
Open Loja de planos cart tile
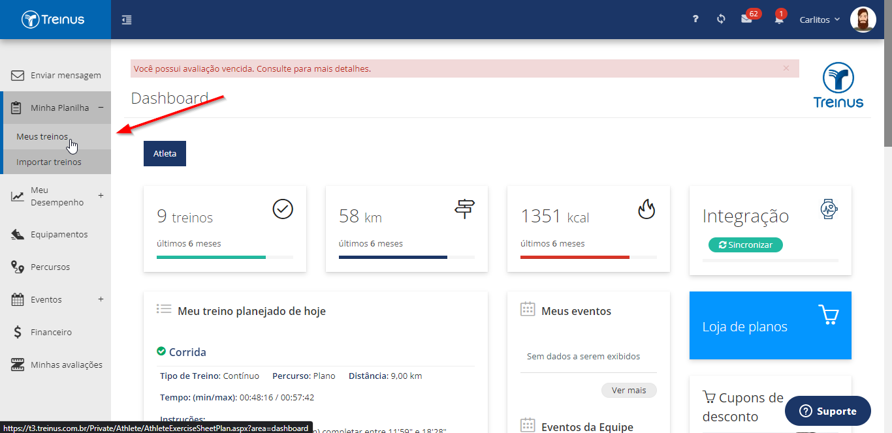pyautogui.click(x=771, y=325)
